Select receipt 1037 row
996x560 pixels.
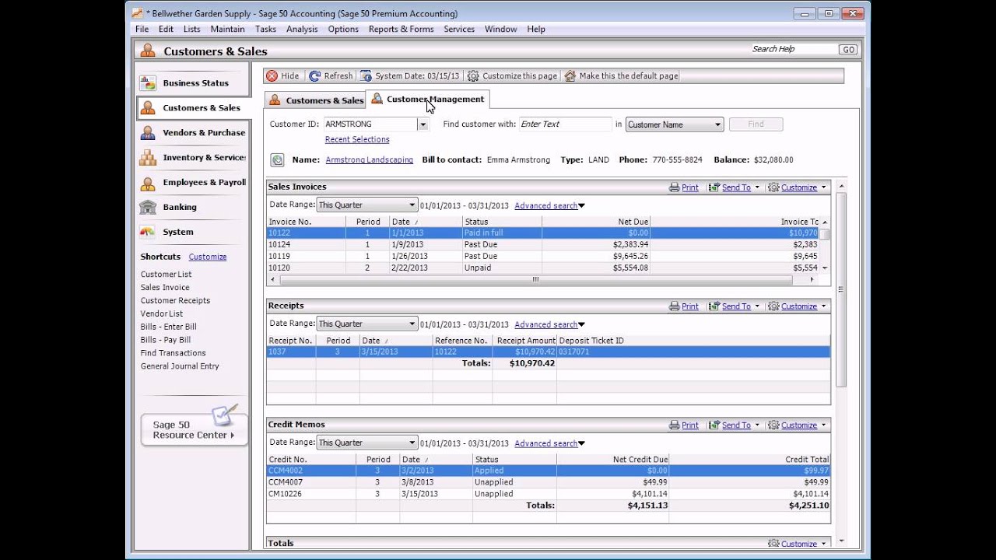click(x=549, y=352)
